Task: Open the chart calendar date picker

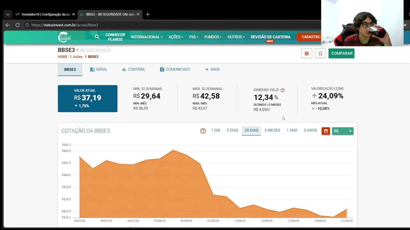Action: (x=326, y=131)
